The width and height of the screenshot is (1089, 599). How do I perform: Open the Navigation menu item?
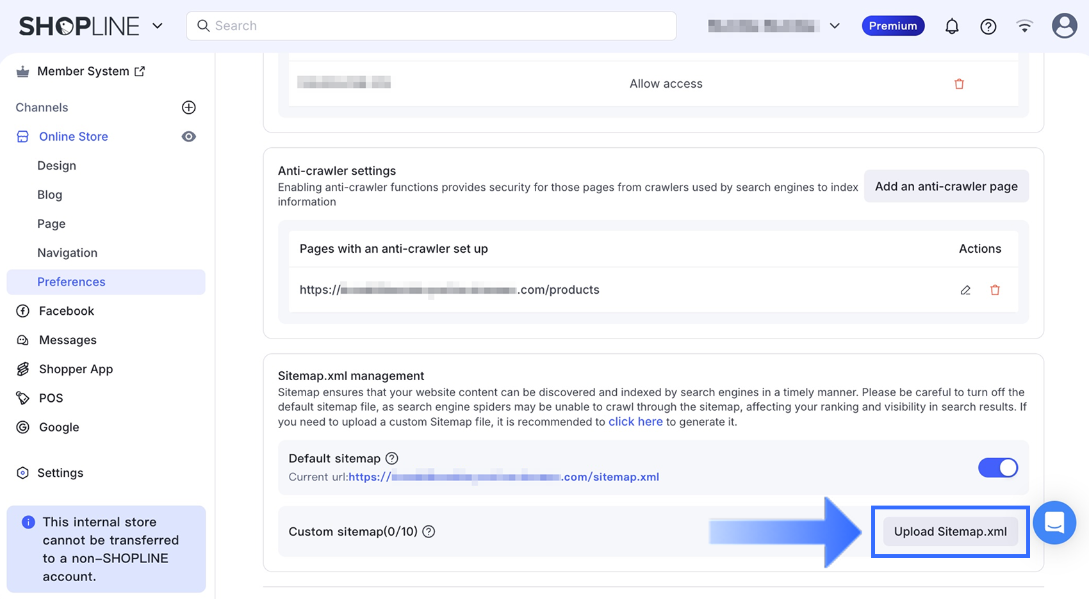tap(67, 253)
